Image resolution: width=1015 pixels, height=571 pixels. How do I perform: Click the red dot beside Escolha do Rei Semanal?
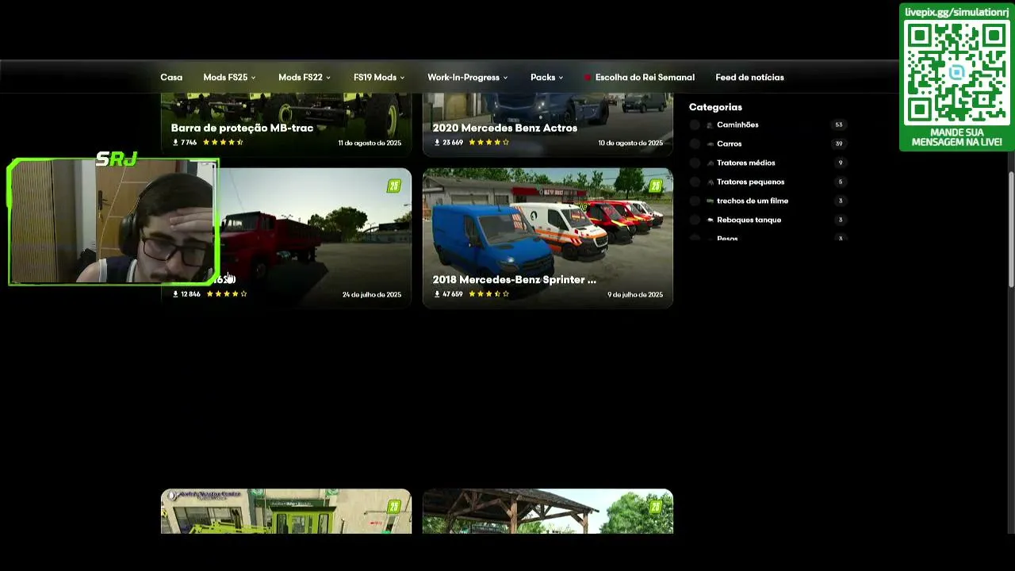click(x=588, y=78)
